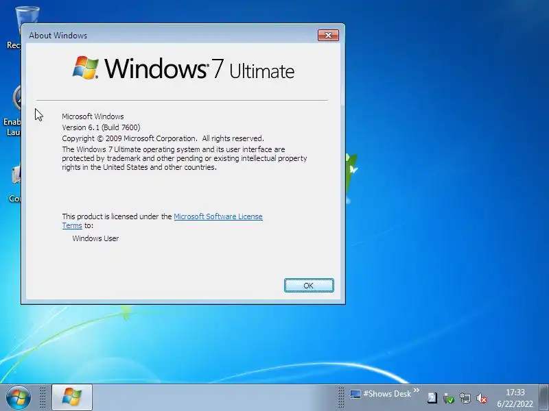This screenshot has height=411, width=549.
Task: Click the 'Version 6.1 (Build 7600)' text
Action: (x=101, y=127)
